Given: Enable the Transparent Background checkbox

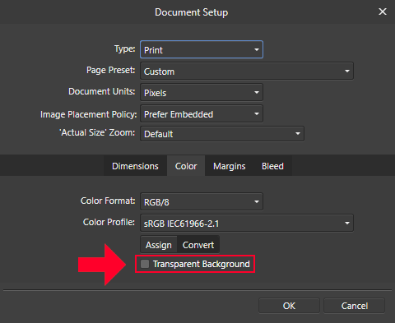Looking at the screenshot, I should 145,264.
